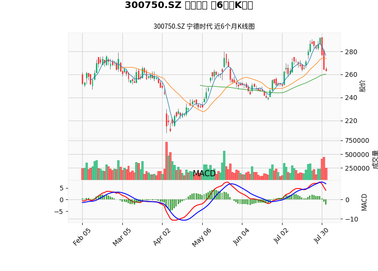Click the 'May 06' date label
Viewport: 378px width, 271px height.
(202, 237)
